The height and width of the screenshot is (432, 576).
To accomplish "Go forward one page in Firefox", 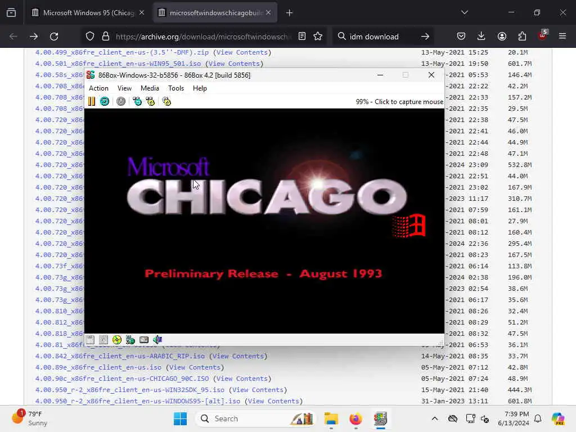I will 34,37.
